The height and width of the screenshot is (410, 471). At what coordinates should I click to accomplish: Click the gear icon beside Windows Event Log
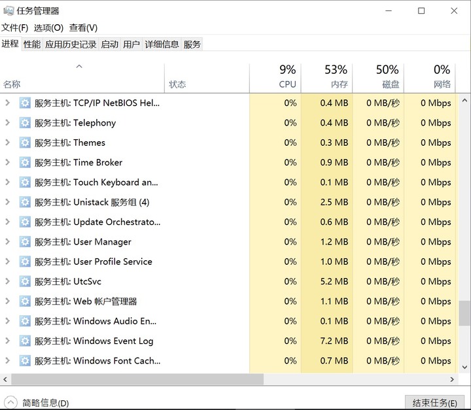click(25, 341)
